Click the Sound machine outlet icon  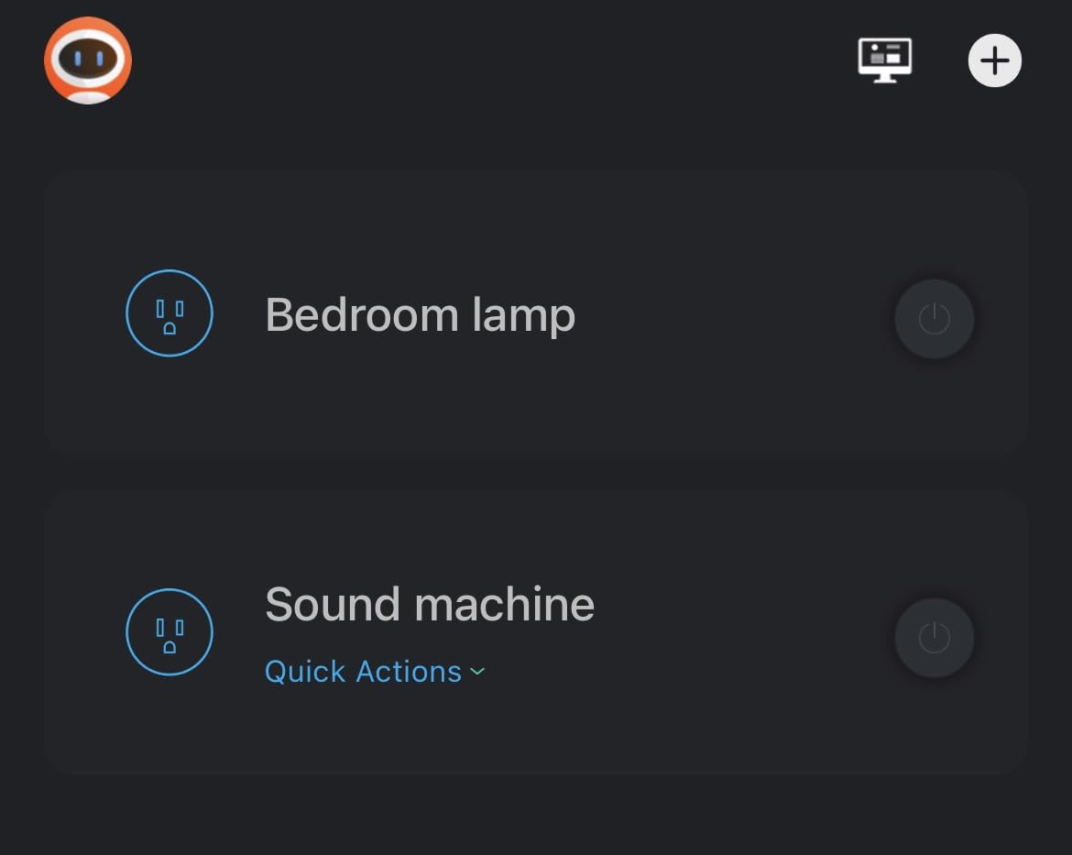pos(170,631)
